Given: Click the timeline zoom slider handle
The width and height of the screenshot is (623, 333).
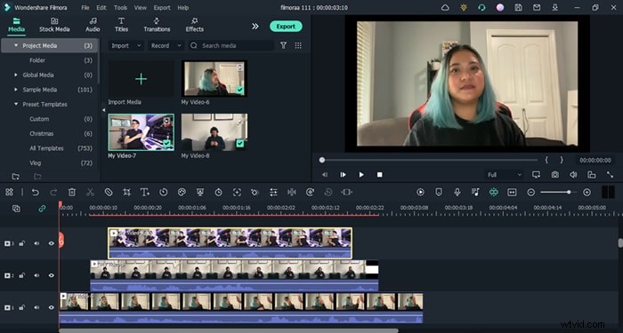Looking at the screenshot, I should point(569,193).
